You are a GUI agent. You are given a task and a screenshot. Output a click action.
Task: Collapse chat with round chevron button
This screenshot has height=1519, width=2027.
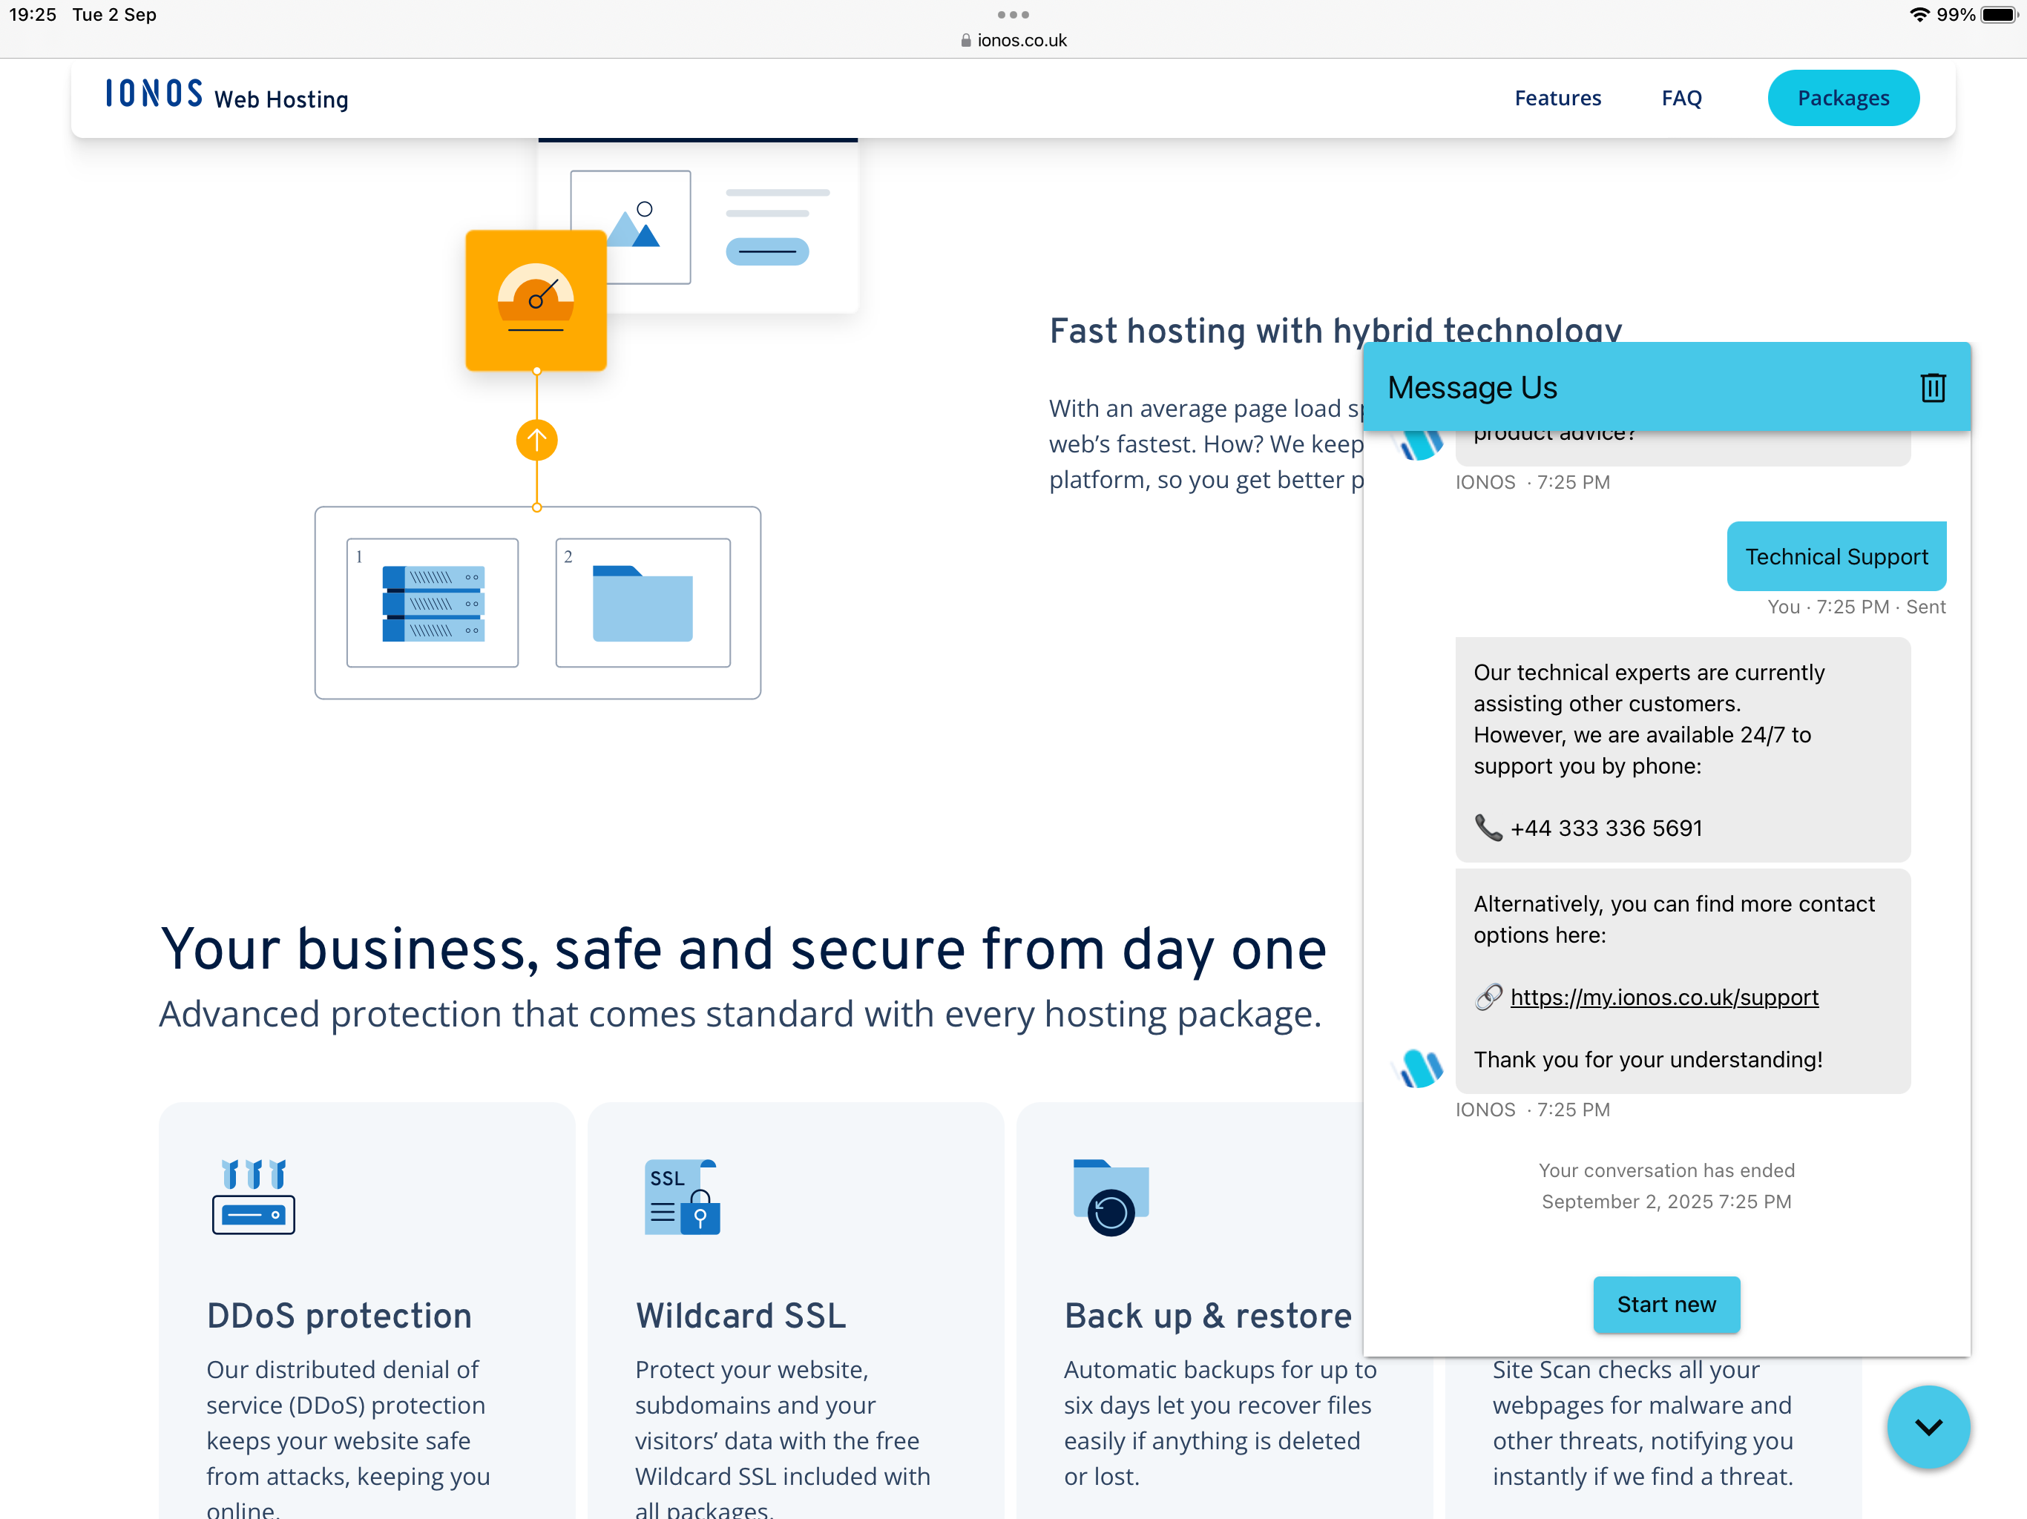1928,1426
